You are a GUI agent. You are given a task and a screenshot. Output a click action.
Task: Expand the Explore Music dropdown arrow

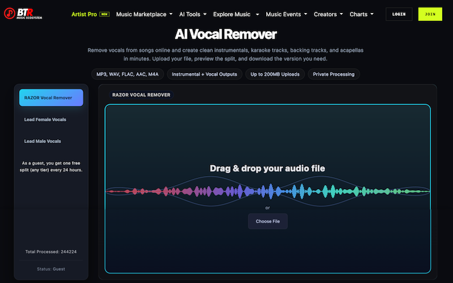(258, 14)
